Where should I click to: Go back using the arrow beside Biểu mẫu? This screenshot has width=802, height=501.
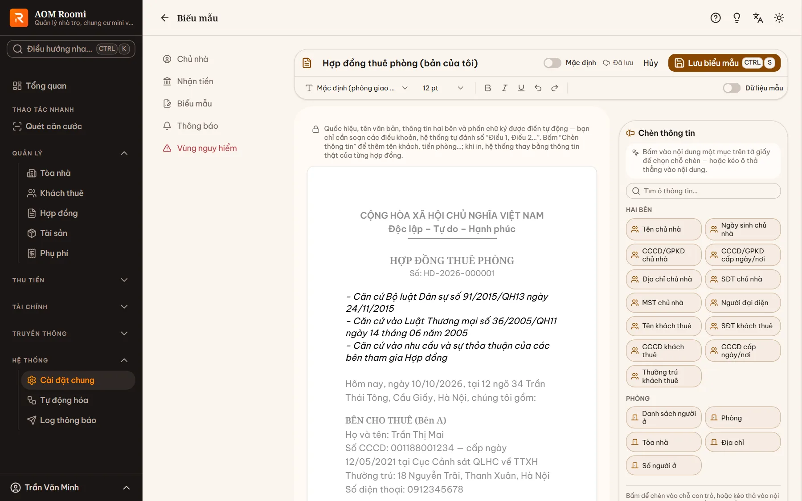pyautogui.click(x=165, y=18)
